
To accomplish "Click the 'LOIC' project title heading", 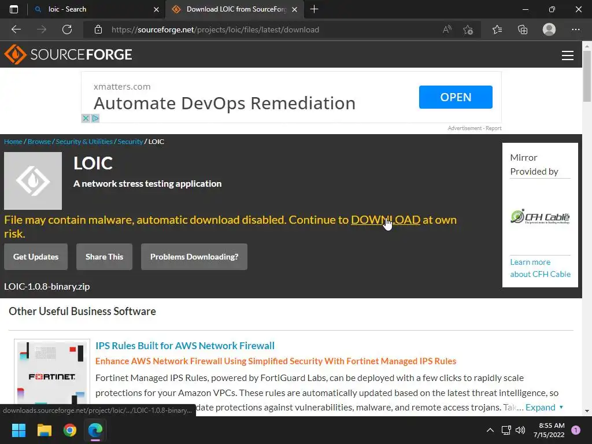I will [93, 163].
